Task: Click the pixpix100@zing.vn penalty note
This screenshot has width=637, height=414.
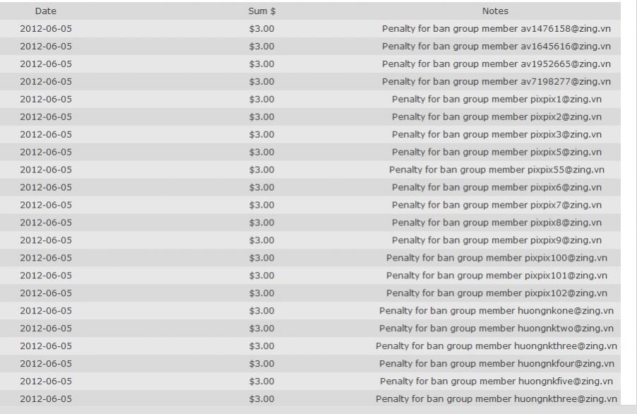Action: (496, 258)
